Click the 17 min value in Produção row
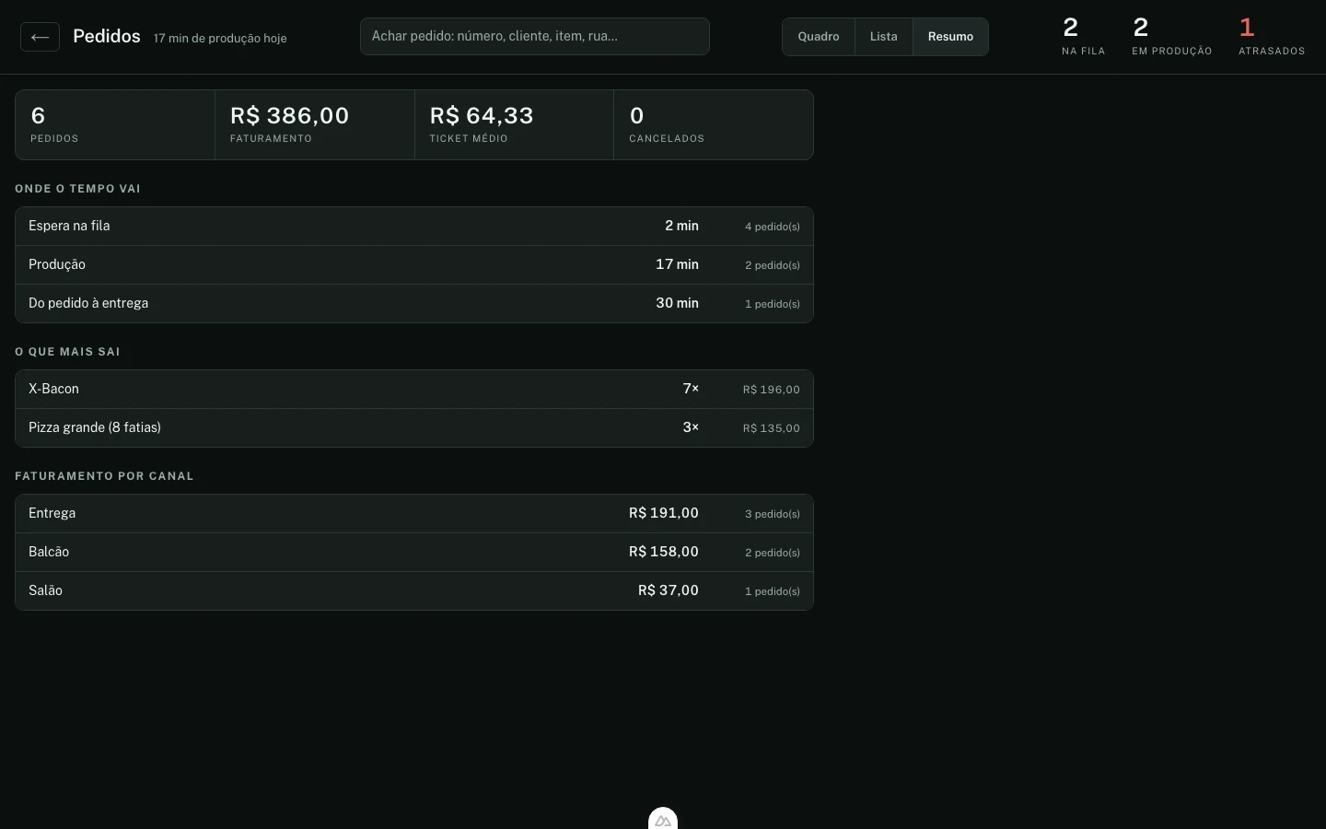Image resolution: width=1326 pixels, height=829 pixels. (x=677, y=264)
